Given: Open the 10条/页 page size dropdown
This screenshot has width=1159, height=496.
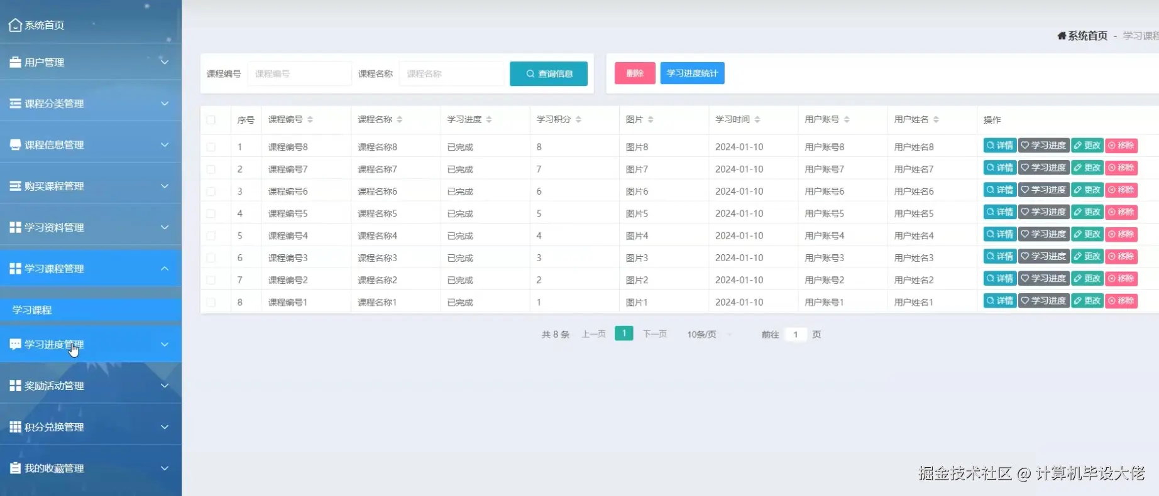Looking at the screenshot, I should click(x=709, y=335).
